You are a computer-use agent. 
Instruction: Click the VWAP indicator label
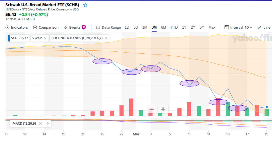pyautogui.click(x=37, y=38)
